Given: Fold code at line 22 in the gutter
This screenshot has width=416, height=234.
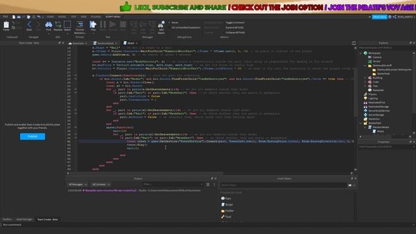Looking at the screenshot, I should tap(75, 75).
